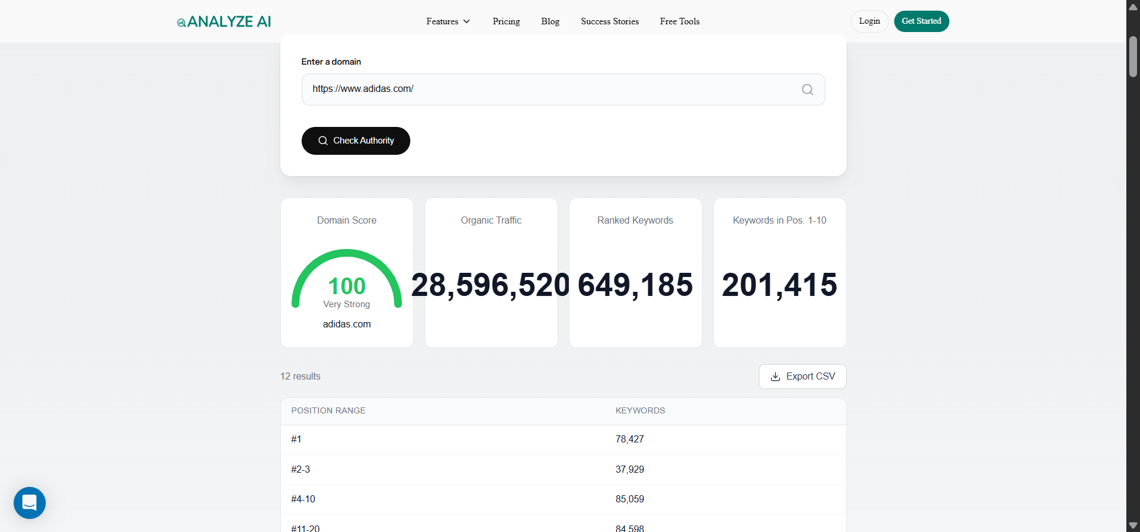This screenshot has width=1140, height=532.
Task: Click the Analyze AI logo
Action: [x=224, y=22]
